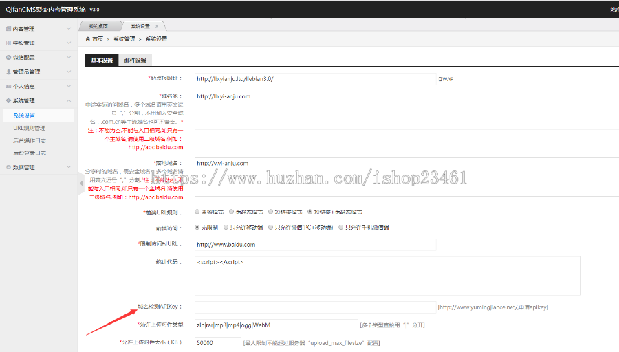Image resolution: width=619 pixels, height=352 pixels.
Task: Switch to the 我的桌面 tab
Action: pyautogui.click(x=98, y=26)
